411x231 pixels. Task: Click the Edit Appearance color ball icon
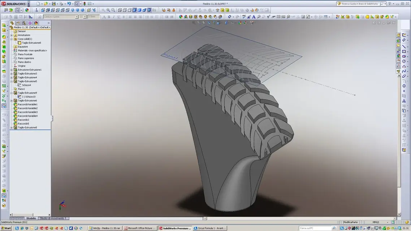point(181,17)
